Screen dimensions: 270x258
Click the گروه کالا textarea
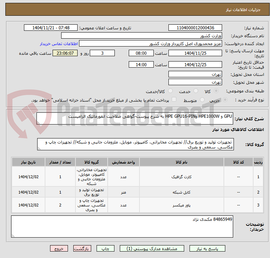click(x=135, y=144)
